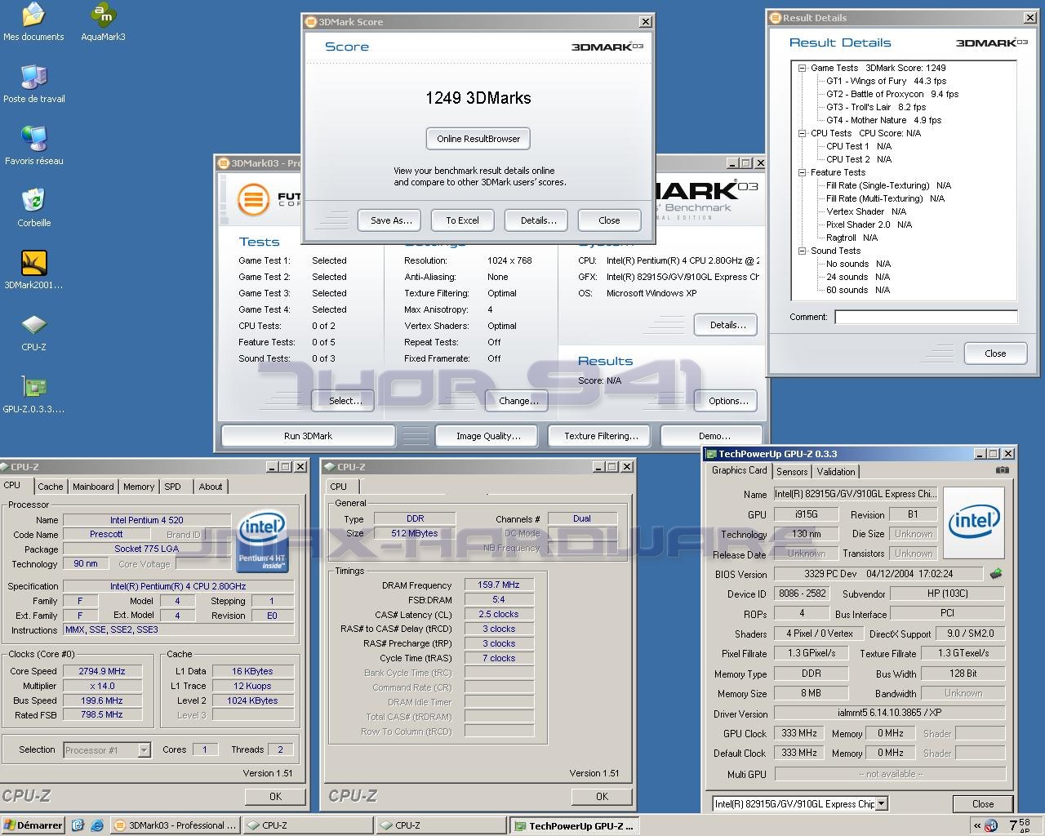Click Run 3DMark button
The image size is (1045, 836).
pyautogui.click(x=309, y=436)
